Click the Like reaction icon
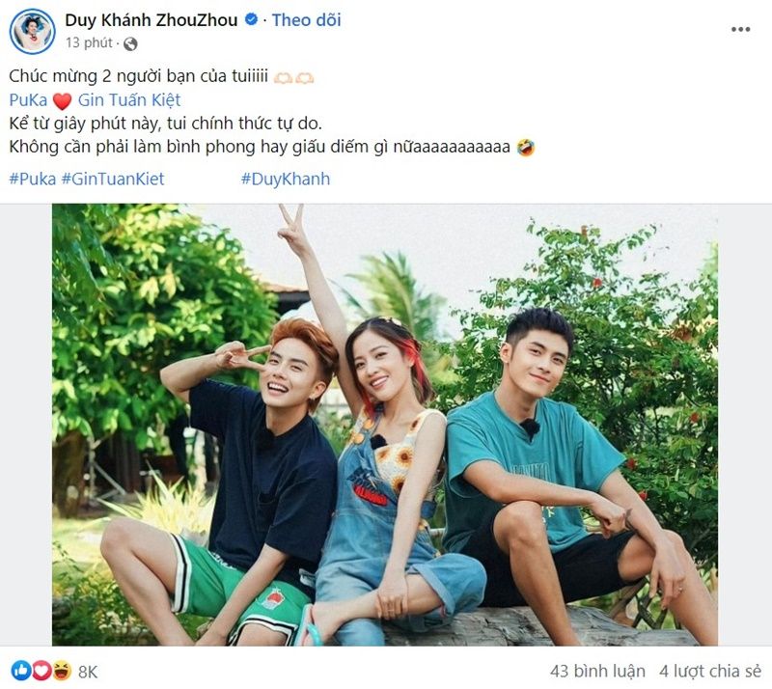The width and height of the screenshot is (772, 689). point(21,671)
